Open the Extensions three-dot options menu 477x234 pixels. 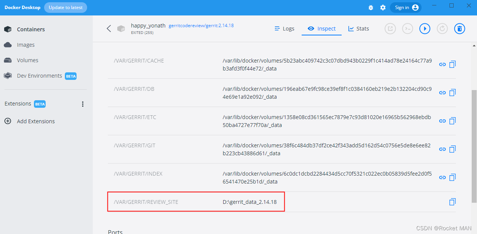point(83,104)
